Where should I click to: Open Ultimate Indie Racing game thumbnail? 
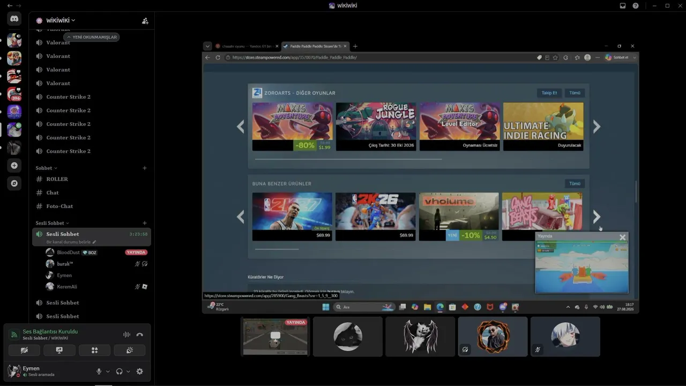(543, 127)
